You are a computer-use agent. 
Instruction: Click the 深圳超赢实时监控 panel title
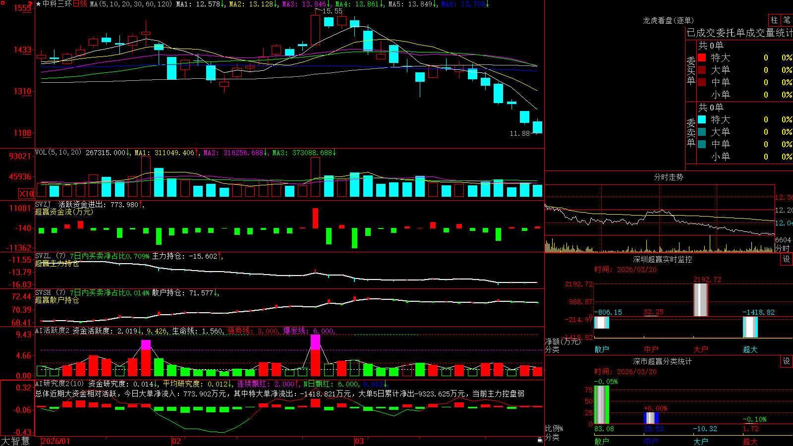[663, 259]
